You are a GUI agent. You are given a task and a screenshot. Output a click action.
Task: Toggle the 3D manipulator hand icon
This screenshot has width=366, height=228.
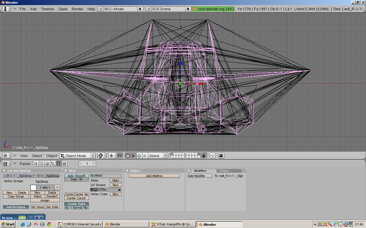(x=128, y=155)
